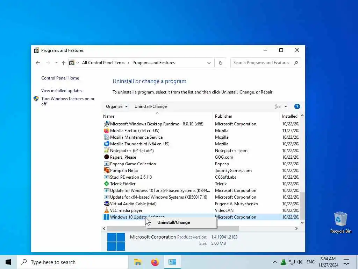This screenshot has height=269, width=358.
Task: Select Uninstall/Change from the context menu
Action: tap(181, 222)
